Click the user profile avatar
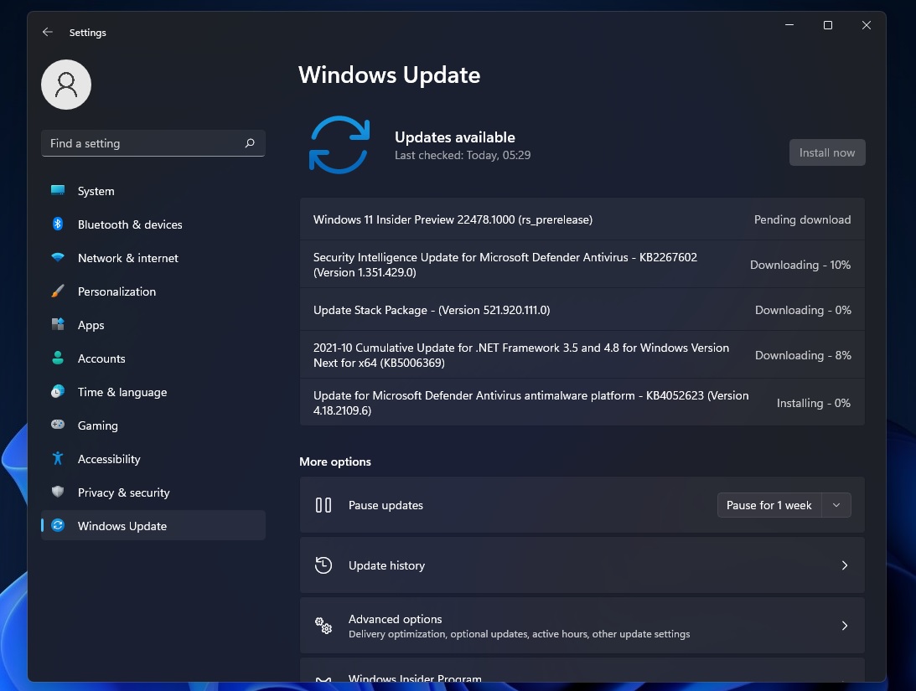 tap(66, 85)
